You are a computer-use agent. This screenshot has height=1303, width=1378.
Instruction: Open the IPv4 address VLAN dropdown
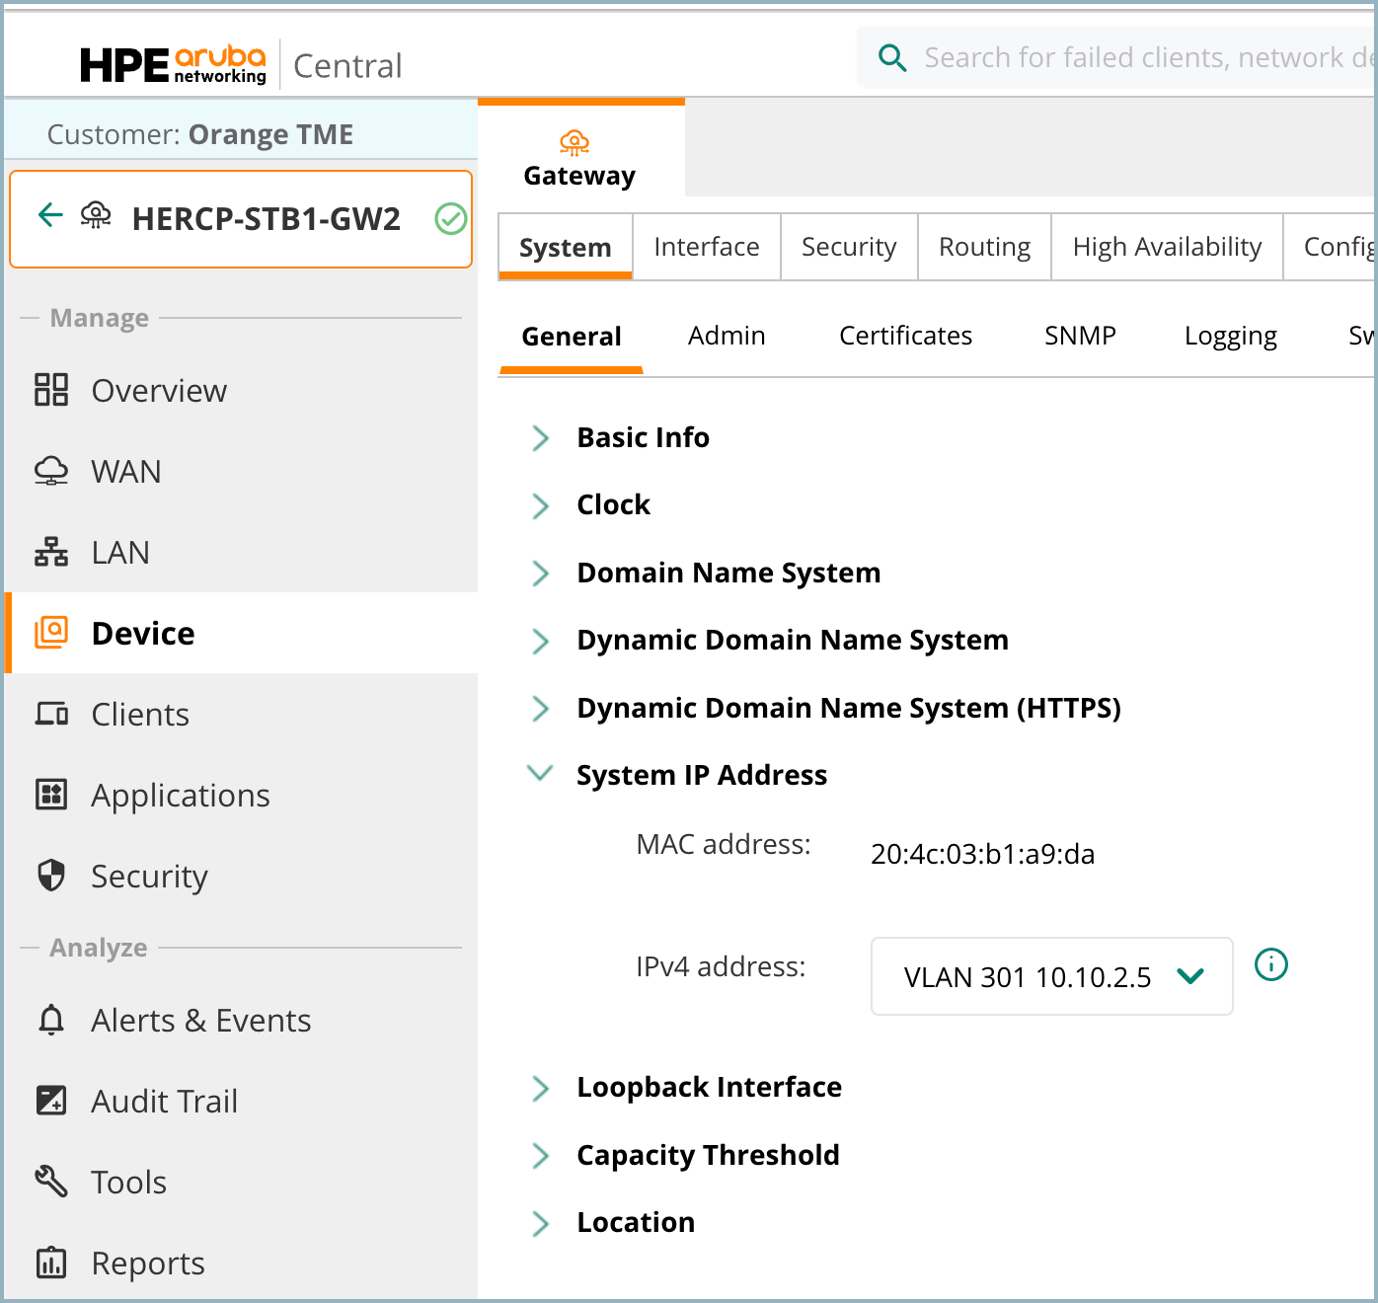1052,976
